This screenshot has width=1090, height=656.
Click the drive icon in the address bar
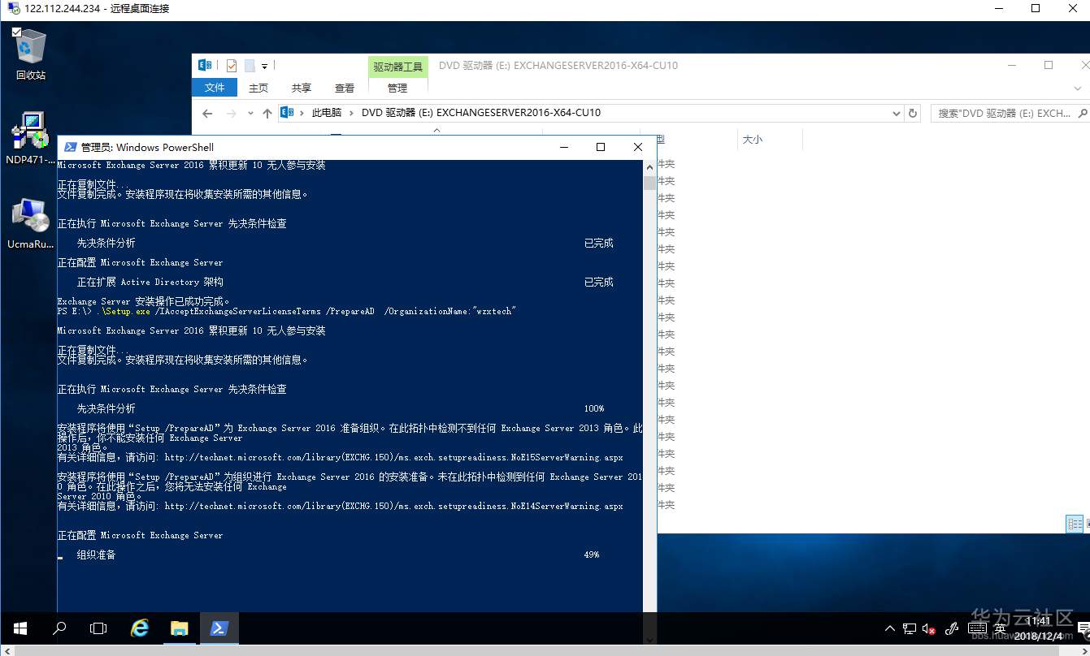pos(286,113)
